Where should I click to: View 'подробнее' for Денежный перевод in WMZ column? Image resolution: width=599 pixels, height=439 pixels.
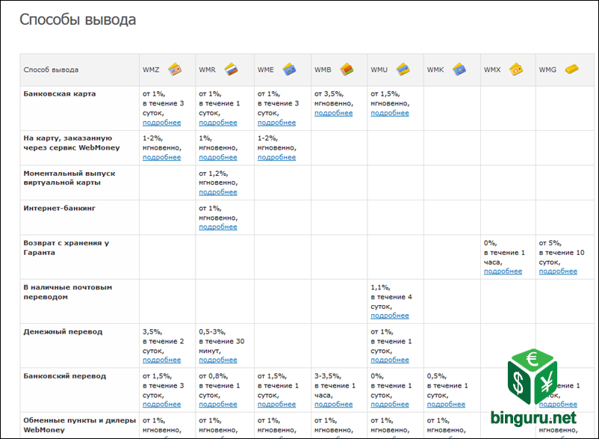pos(161,360)
